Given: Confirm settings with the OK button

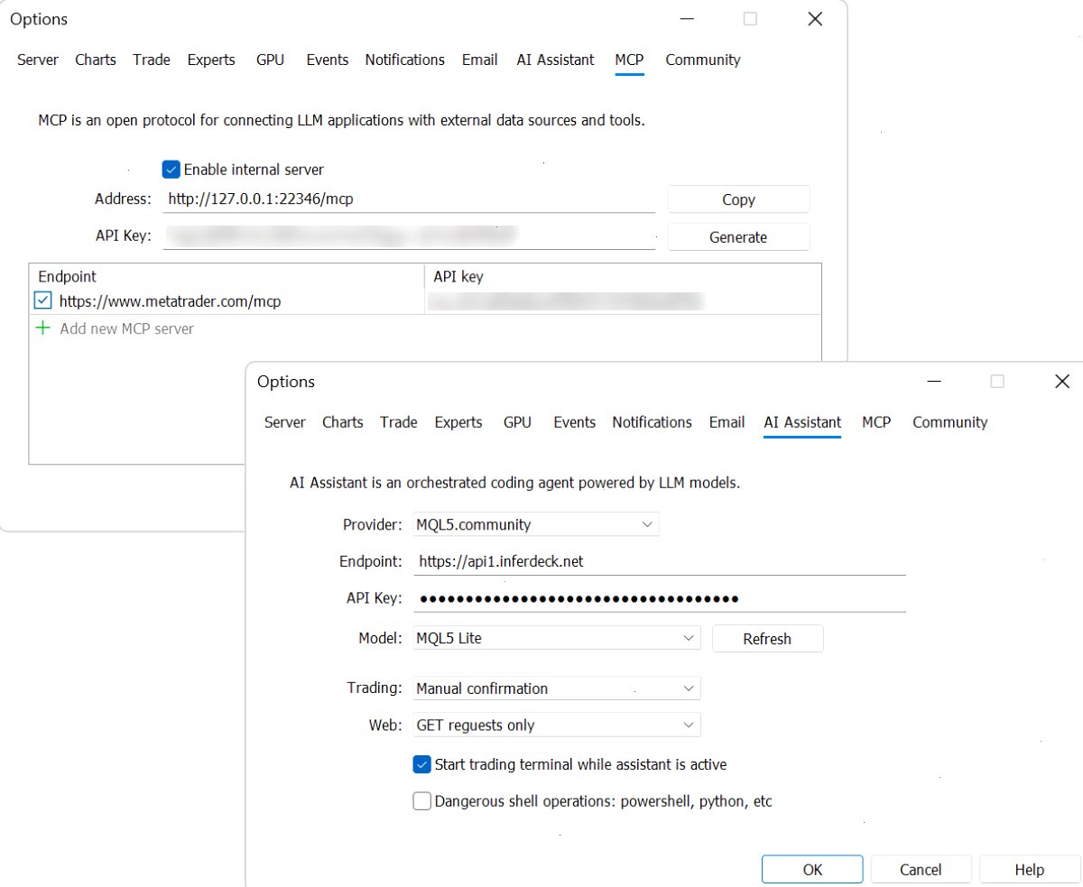Looking at the screenshot, I should click(812, 870).
